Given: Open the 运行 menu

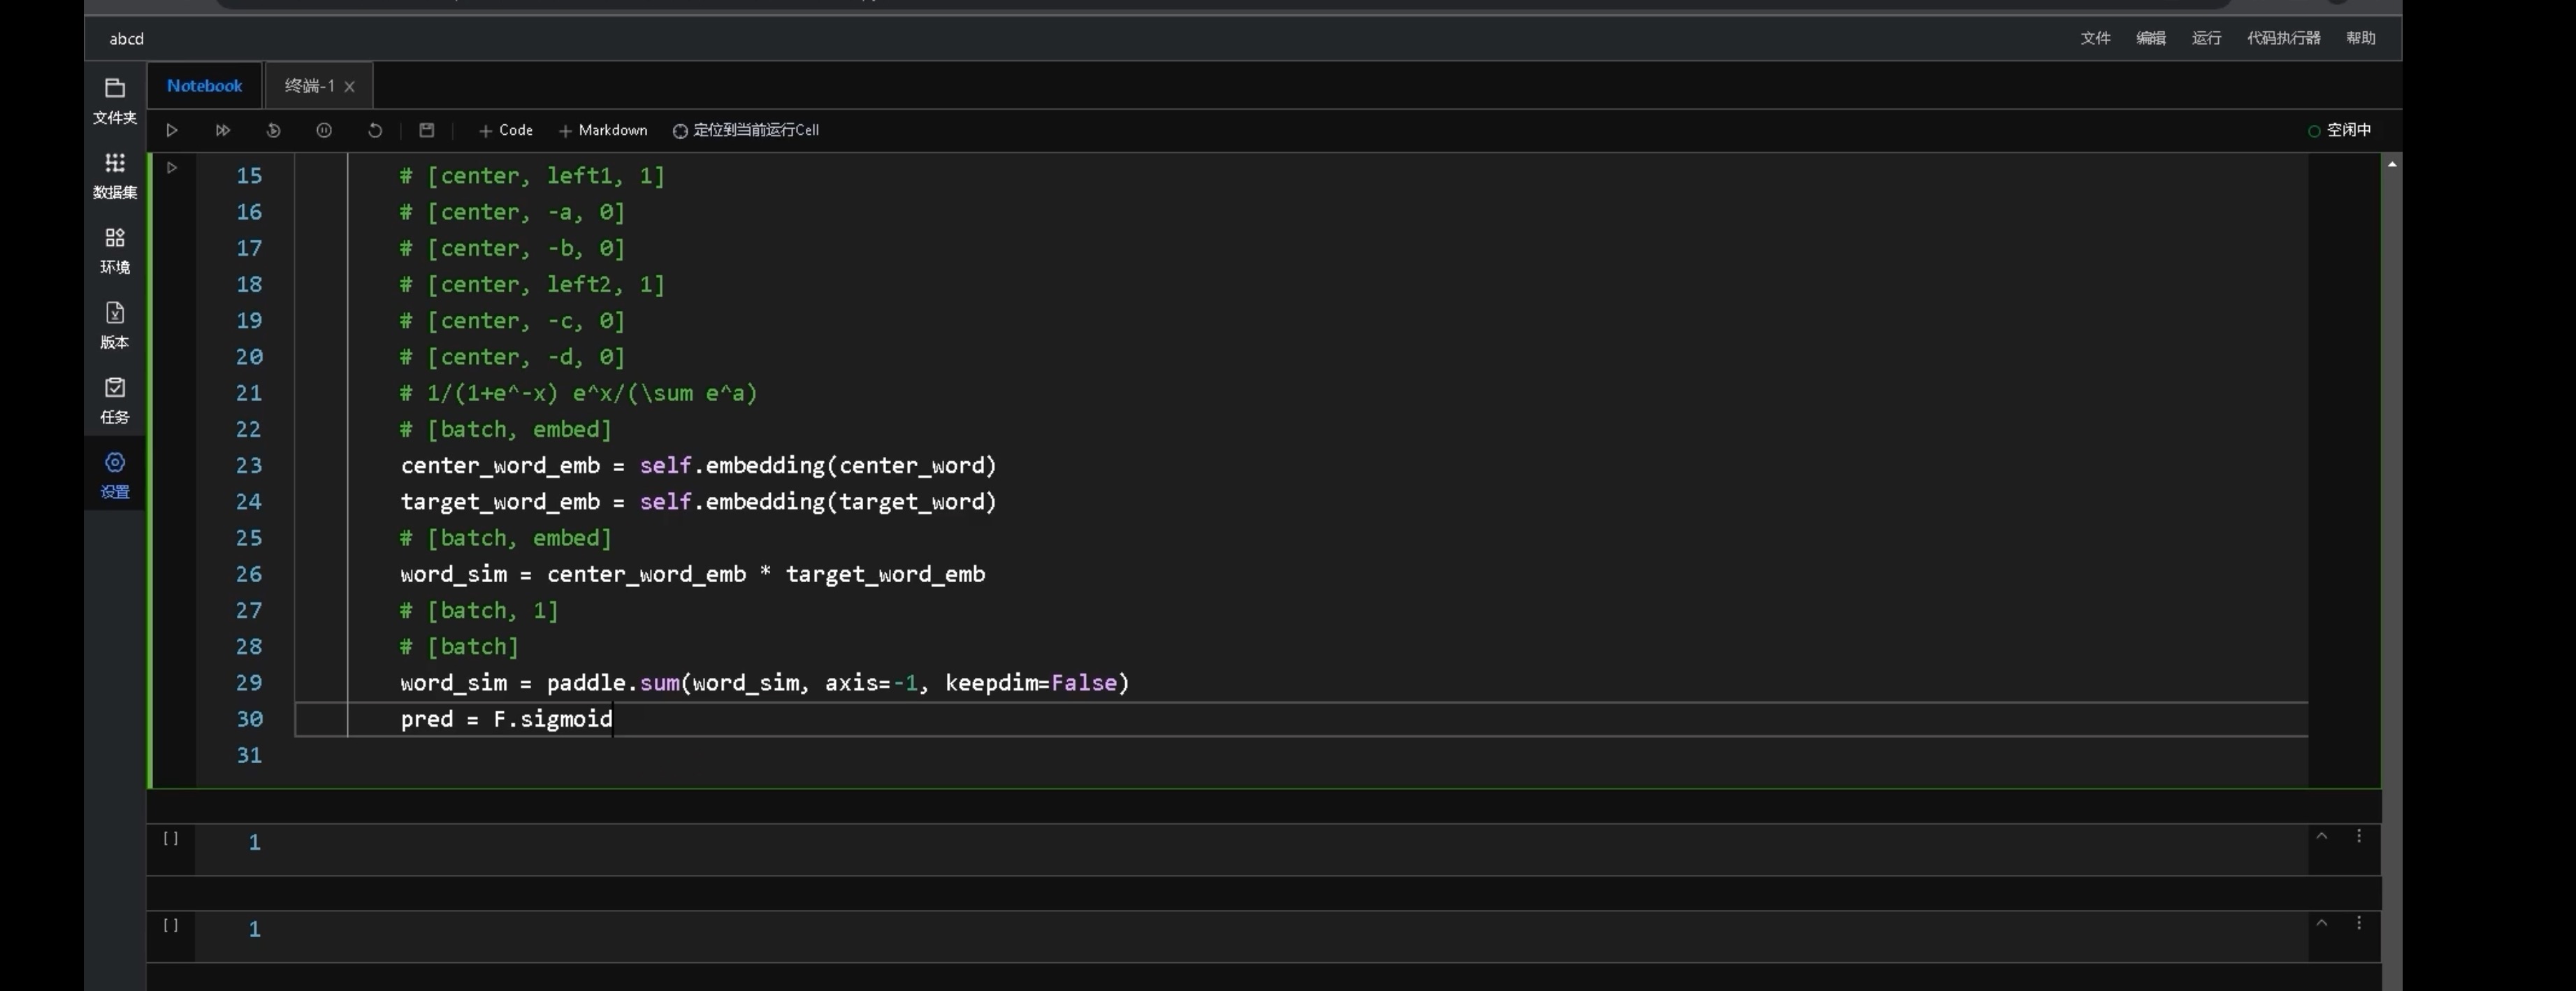Looking at the screenshot, I should [2206, 38].
